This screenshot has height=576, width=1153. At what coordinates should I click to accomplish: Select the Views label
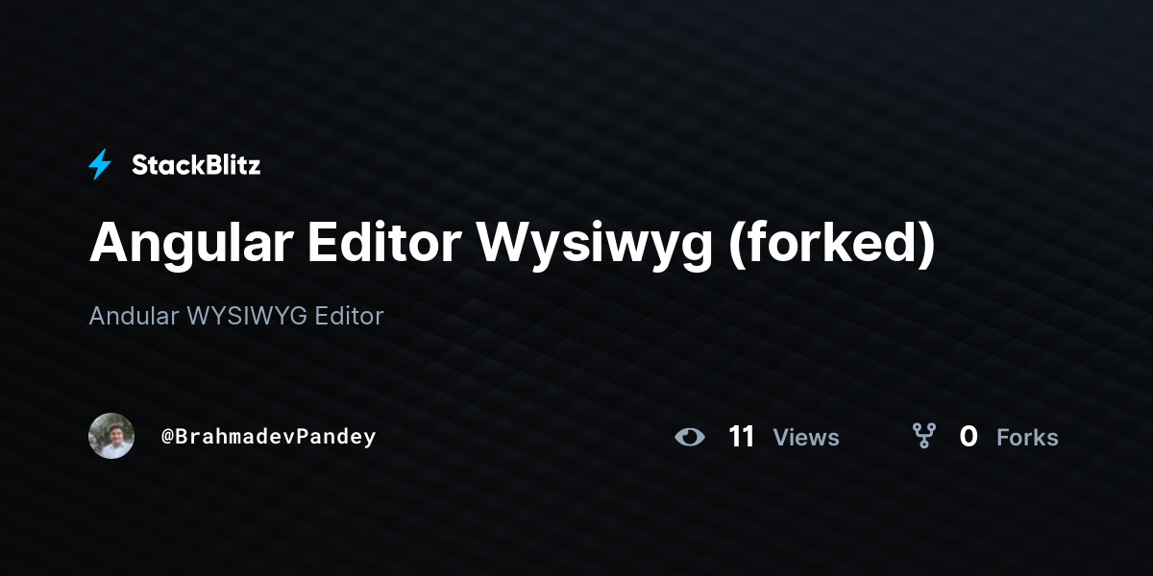pos(806,438)
